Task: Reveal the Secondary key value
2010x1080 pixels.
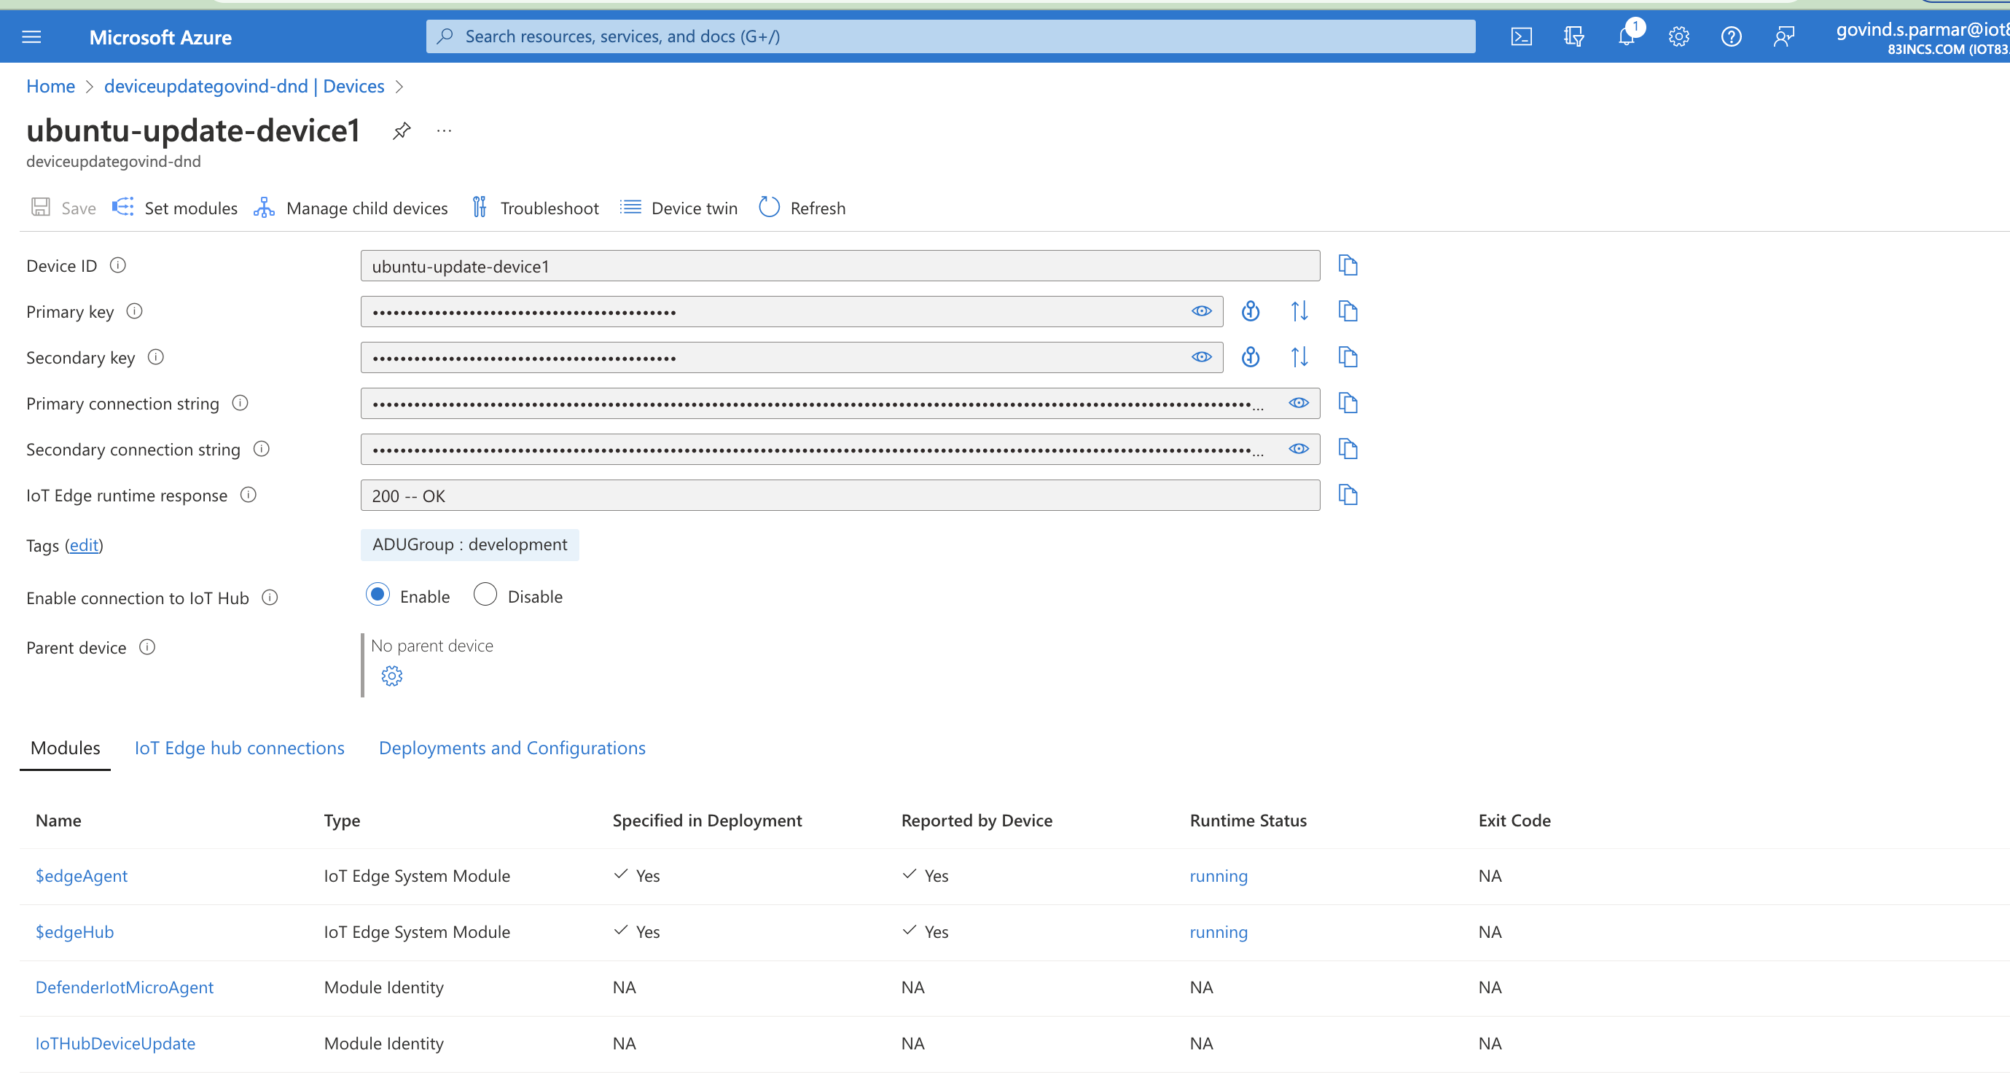Action: pos(1202,357)
